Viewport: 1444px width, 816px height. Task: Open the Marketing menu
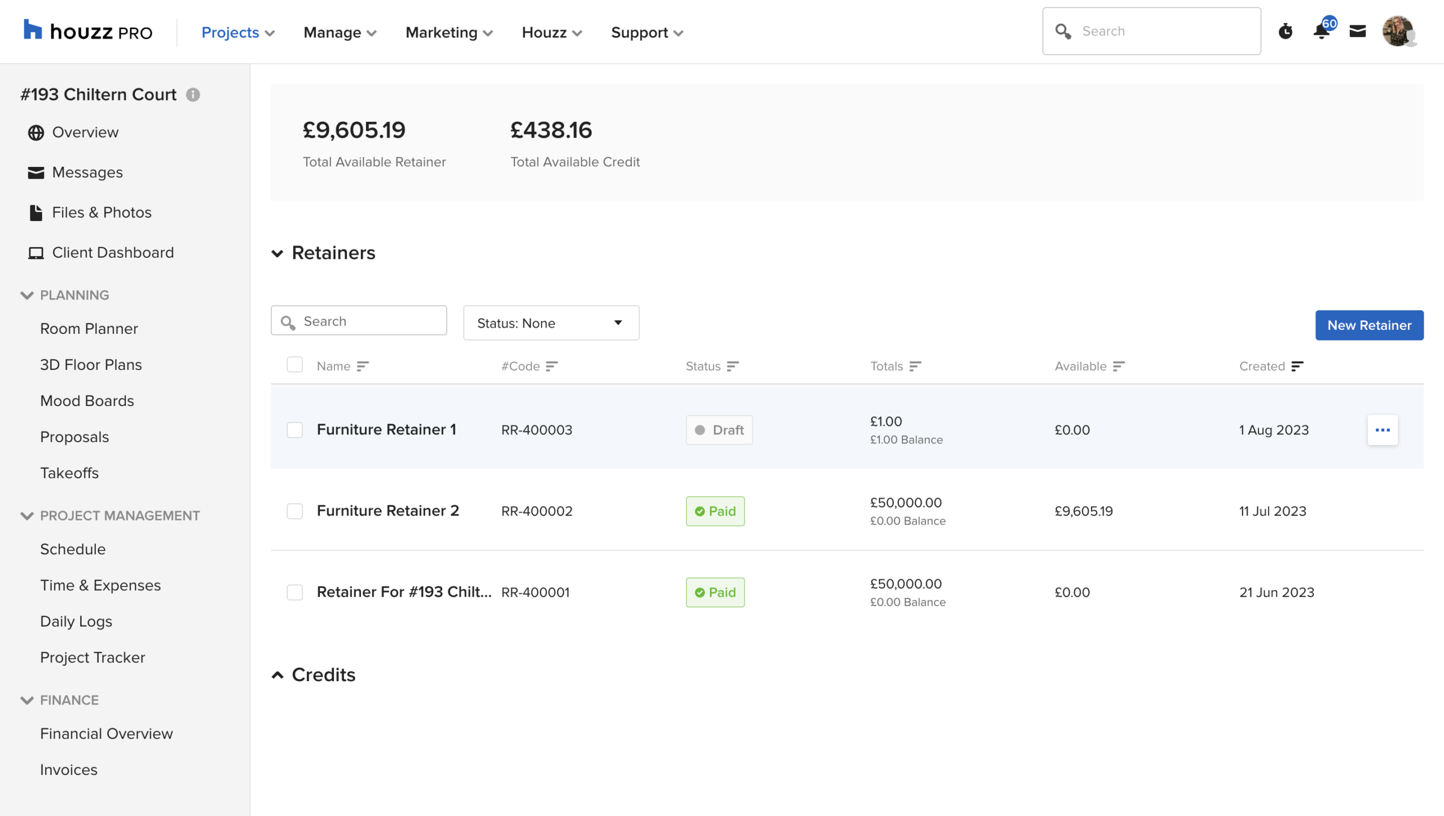449,33
